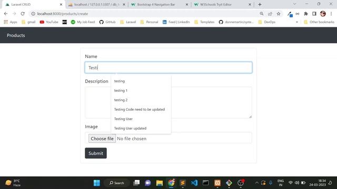Open the clock and date flyout
This screenshot has height=189, width=337.
pyautogui.click(x=318, y=183)
